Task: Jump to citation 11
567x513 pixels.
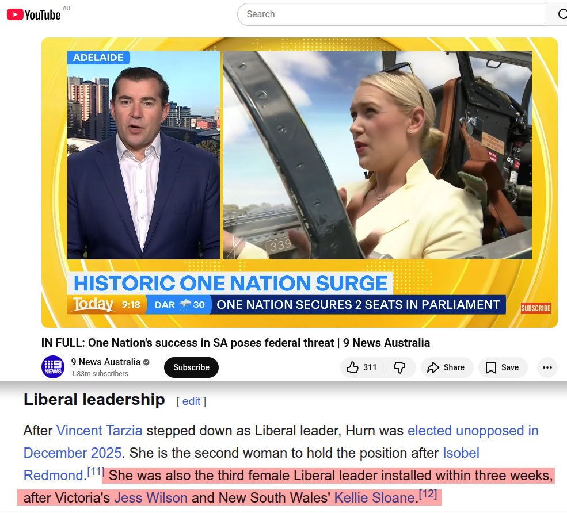Action: click(96, 472)
